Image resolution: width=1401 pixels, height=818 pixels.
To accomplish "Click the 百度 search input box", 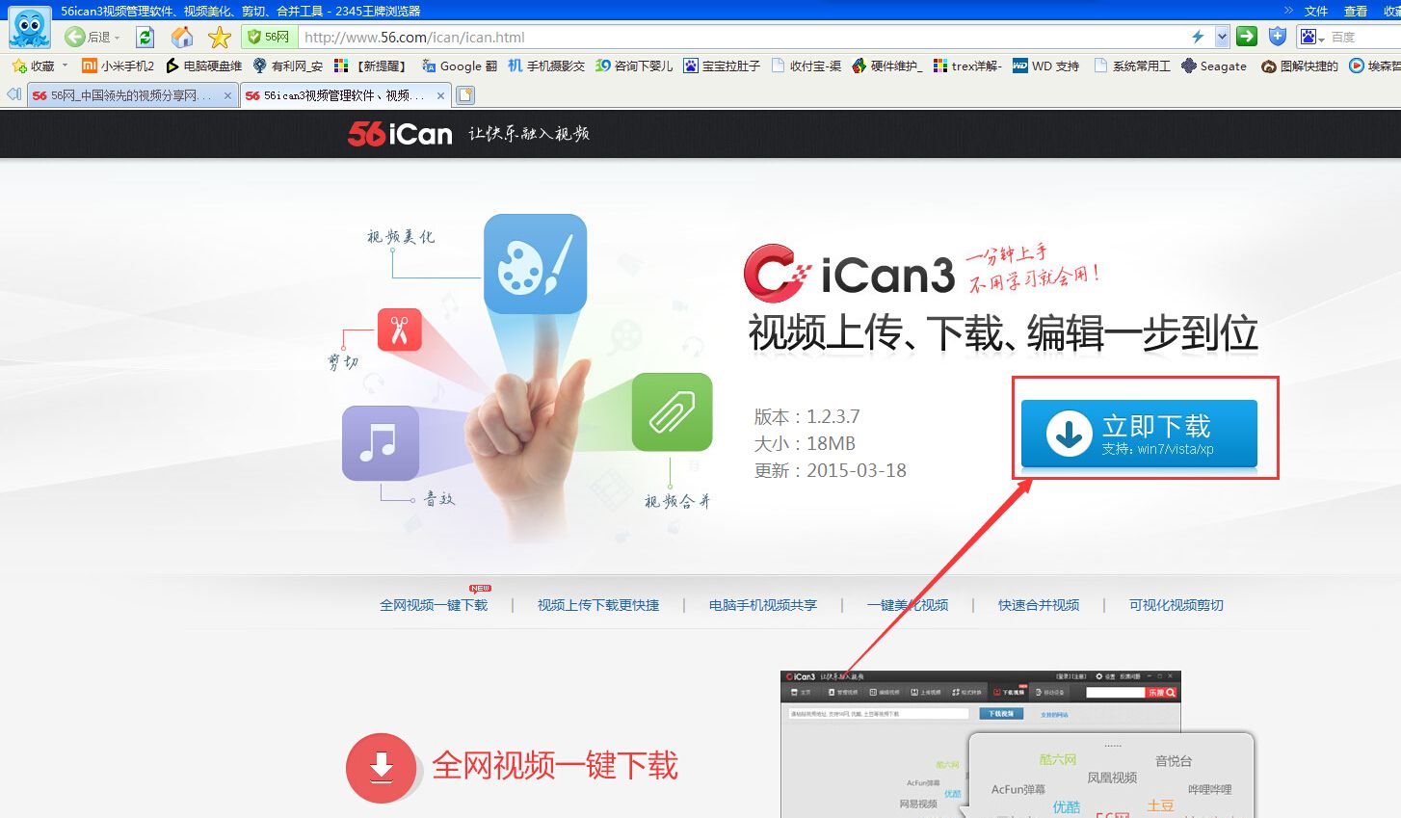I will (x=1364, y=37).
